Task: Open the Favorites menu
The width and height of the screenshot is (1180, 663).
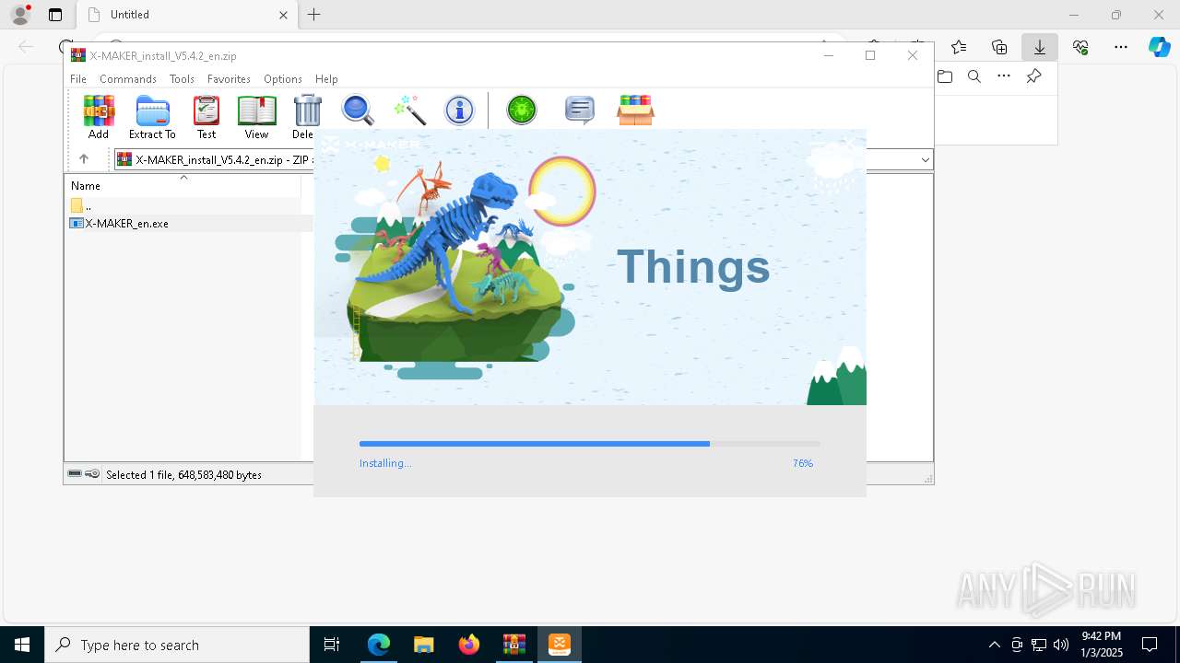Action: [229, 79]
